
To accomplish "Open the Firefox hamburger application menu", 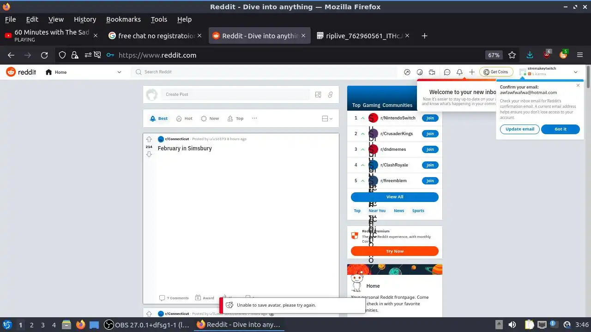I will click(x=580, y=55).
